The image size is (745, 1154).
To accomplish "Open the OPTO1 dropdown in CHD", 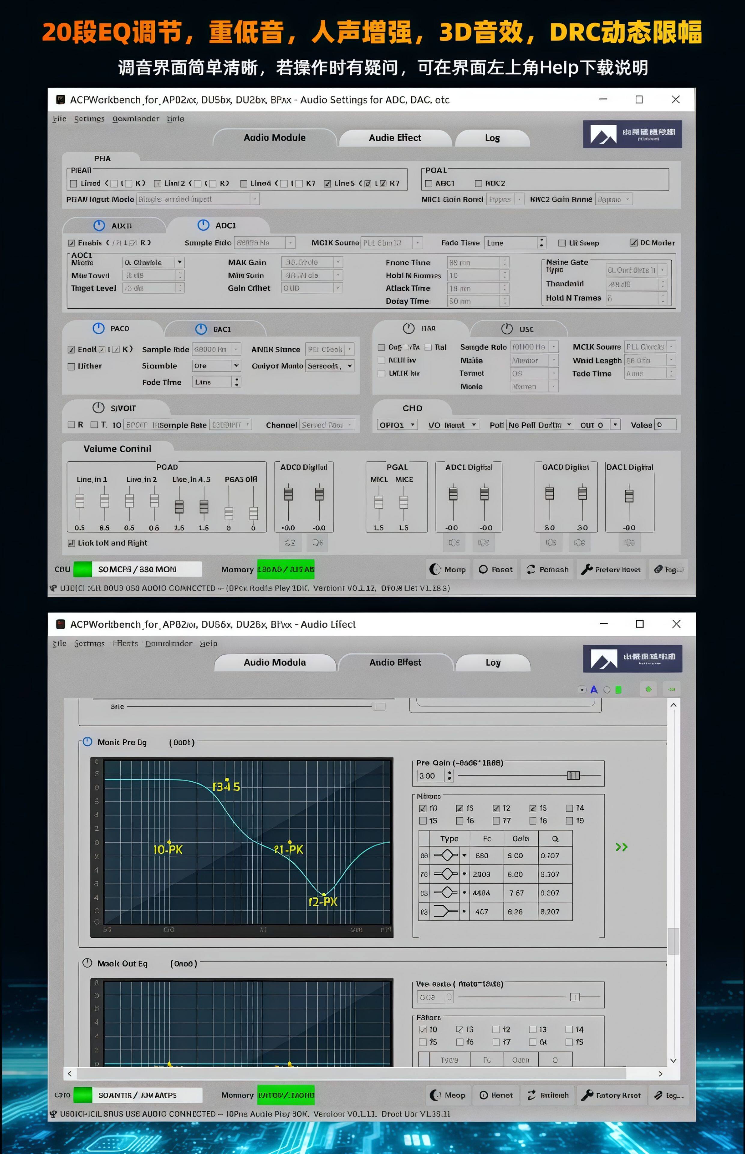I will click(x=397, y=425).
